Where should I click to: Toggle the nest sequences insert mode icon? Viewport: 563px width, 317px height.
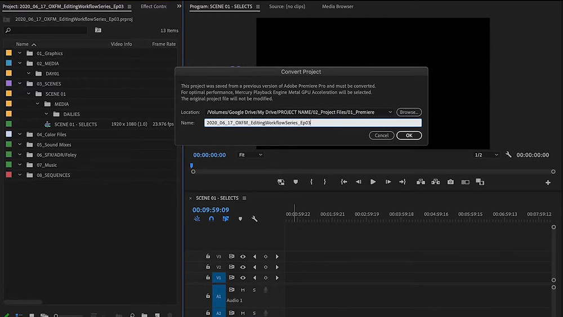[x=196, y=218]
